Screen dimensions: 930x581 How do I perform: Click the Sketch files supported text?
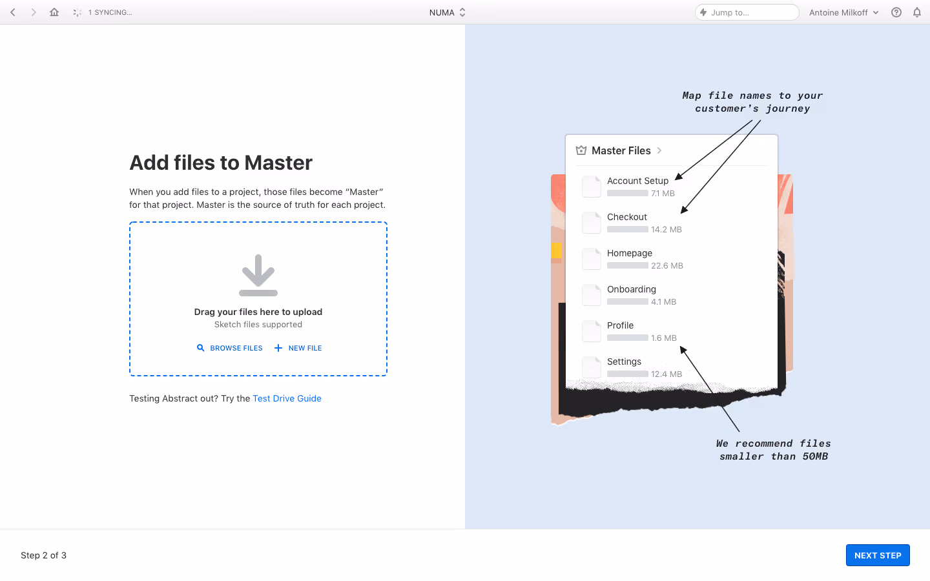click(x=258, y=325)
